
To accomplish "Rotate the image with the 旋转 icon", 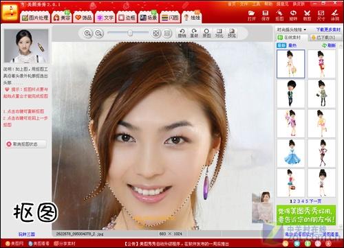I will coord(293,15).
